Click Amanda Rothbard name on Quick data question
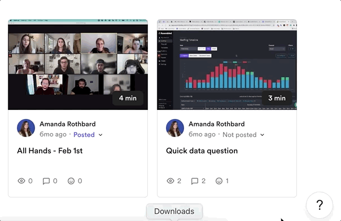341x221 pixels. 217,124
